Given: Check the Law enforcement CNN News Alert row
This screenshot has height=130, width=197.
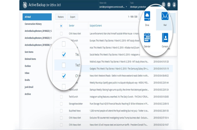Looking at the screenshot, I should click(x=61, y=34).
